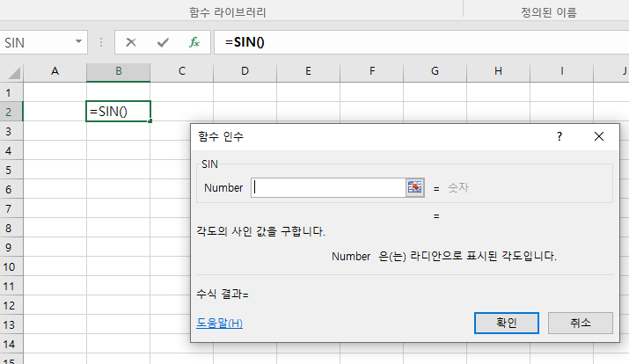Select row 2 header
The width and height of the screenshot is (629, 364).
pos(11,112)
